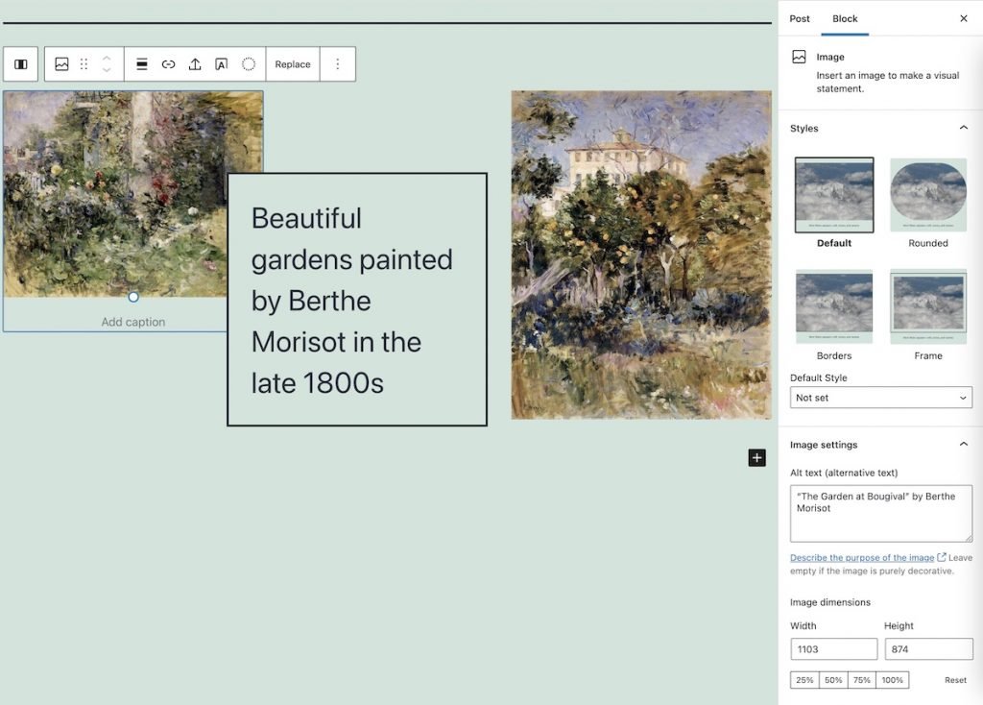This screenshot has height=705, width=983.
Task: Select the Frame image style
Action: pyautogui.click(x=928, y=315)
